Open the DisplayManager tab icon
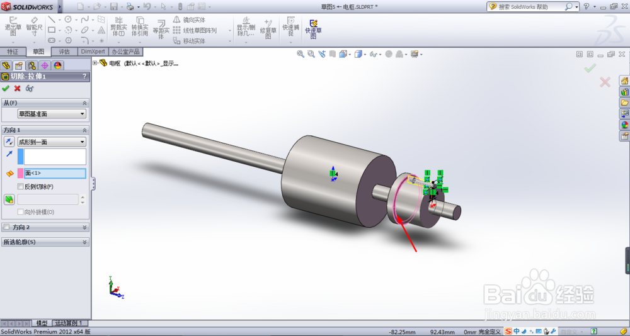The height and width of the screenshot is (336, 630). point(57,65)
